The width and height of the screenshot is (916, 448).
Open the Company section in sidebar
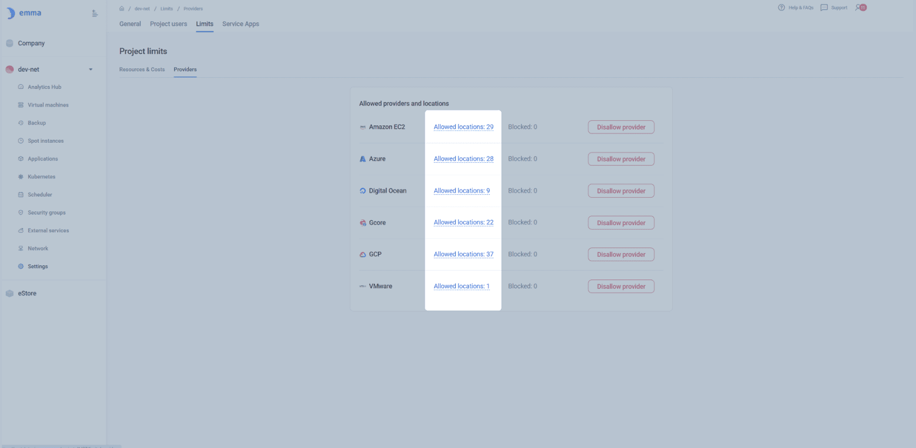31,44
